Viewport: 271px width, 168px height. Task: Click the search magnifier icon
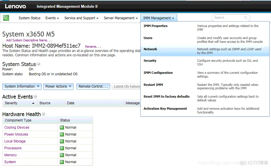245,18
